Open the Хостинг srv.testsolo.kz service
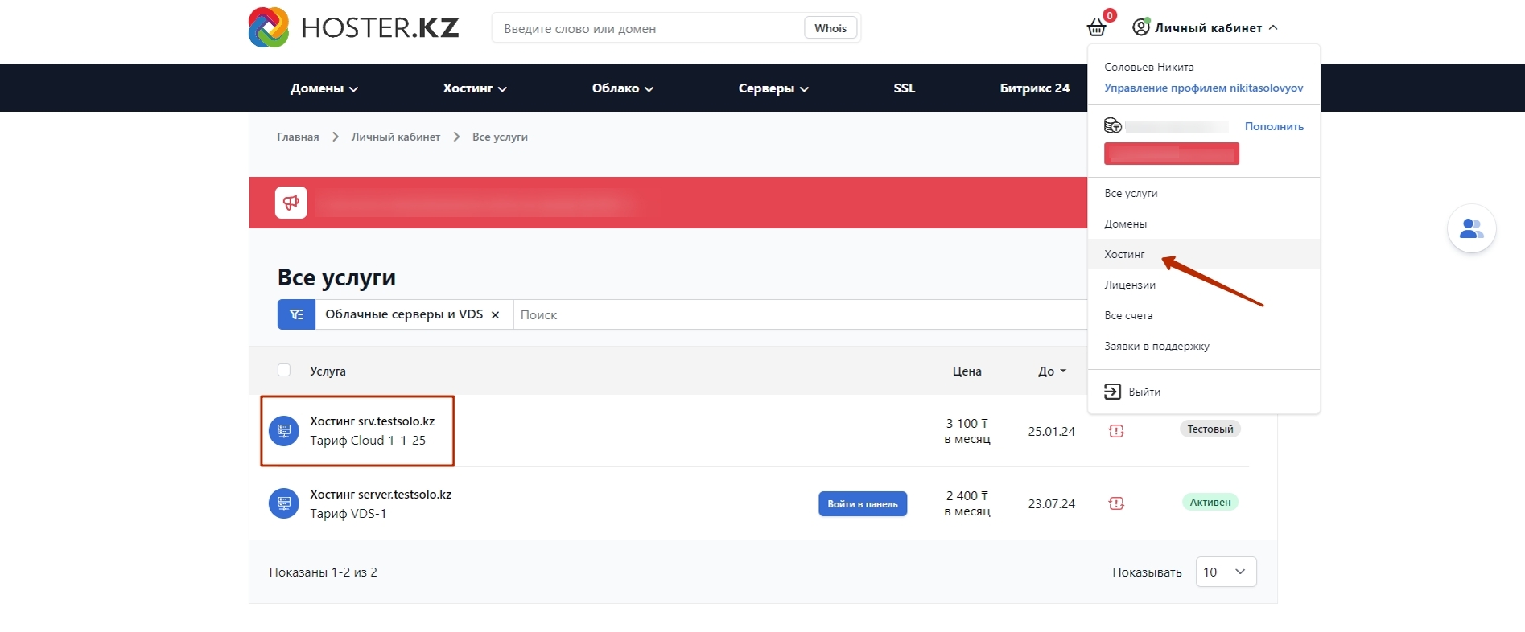 click(x=372, y=421)
